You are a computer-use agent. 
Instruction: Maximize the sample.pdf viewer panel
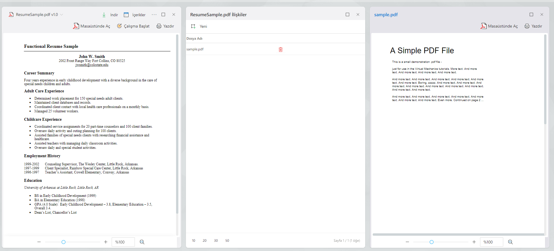tap(531, 14)
